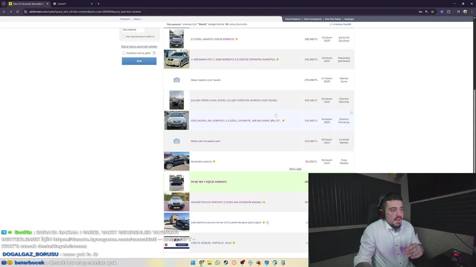Reload the page with the refresh icon
This screenshot has width=476, height=267.
pyautogui.click(x=17, y=11)
